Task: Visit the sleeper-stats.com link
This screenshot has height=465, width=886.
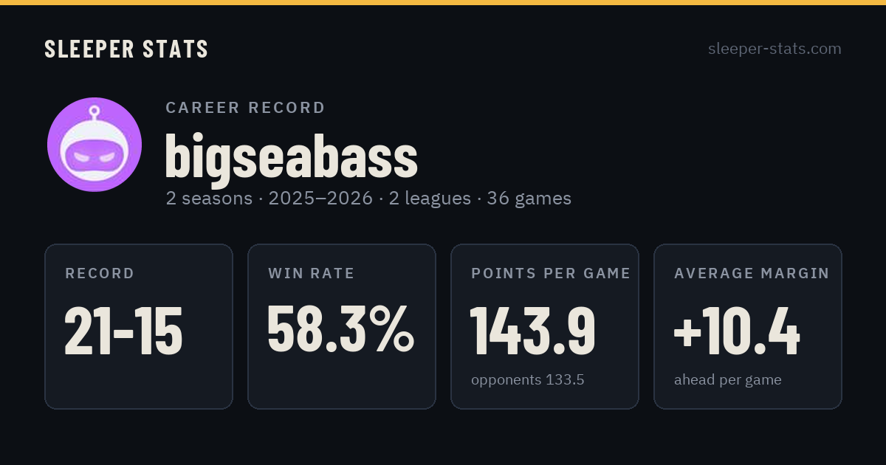Action: (775, 49)
